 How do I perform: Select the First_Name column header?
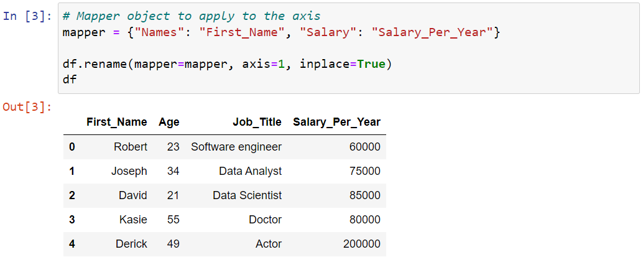(x=116, y=122)
